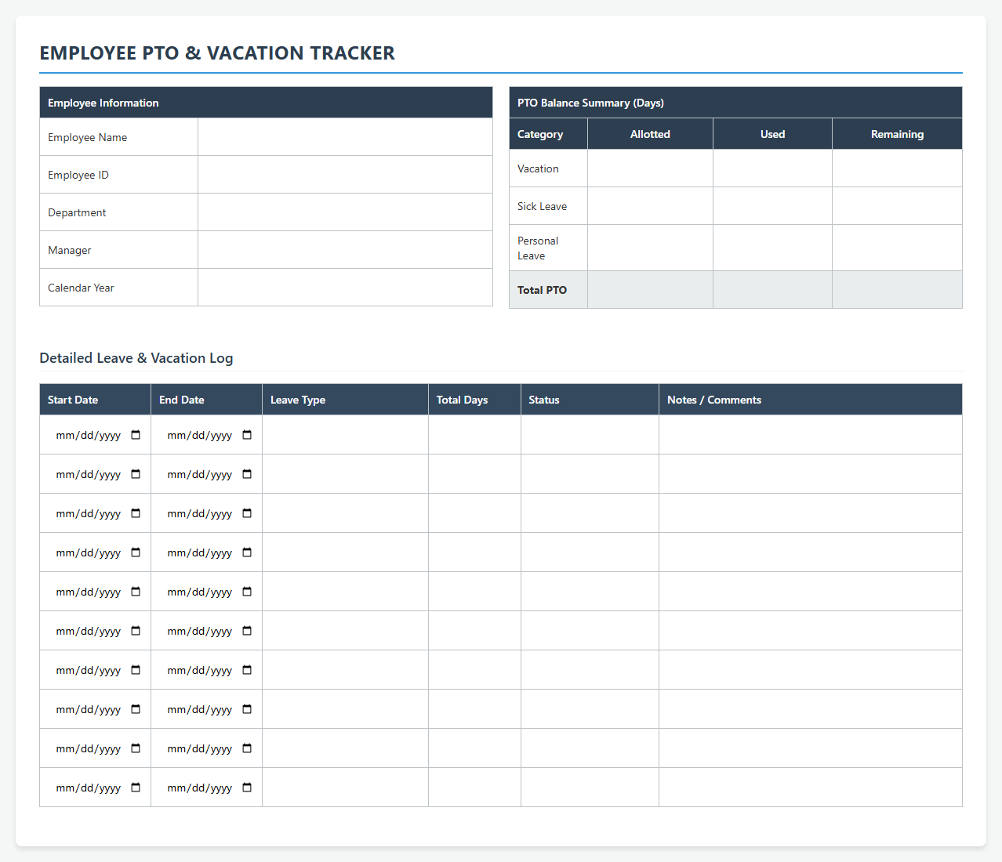Focus the Employee ID input field
1002x862 pixels.
[345, 175]
